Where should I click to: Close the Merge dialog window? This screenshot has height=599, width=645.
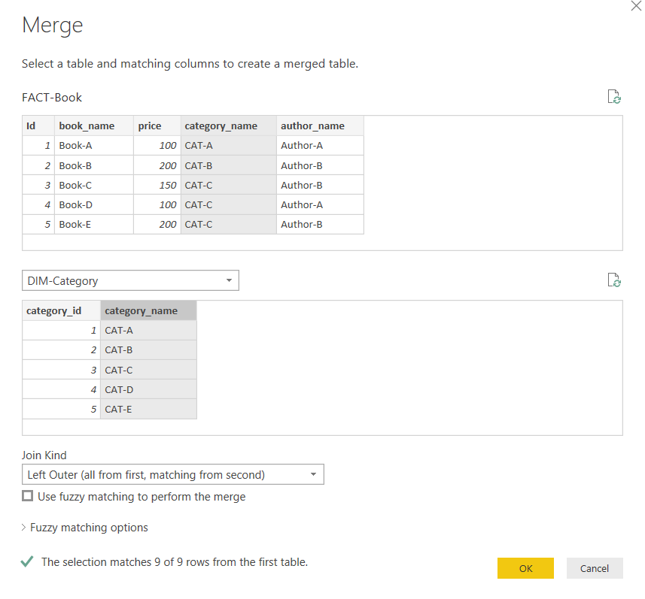[636, 6]
